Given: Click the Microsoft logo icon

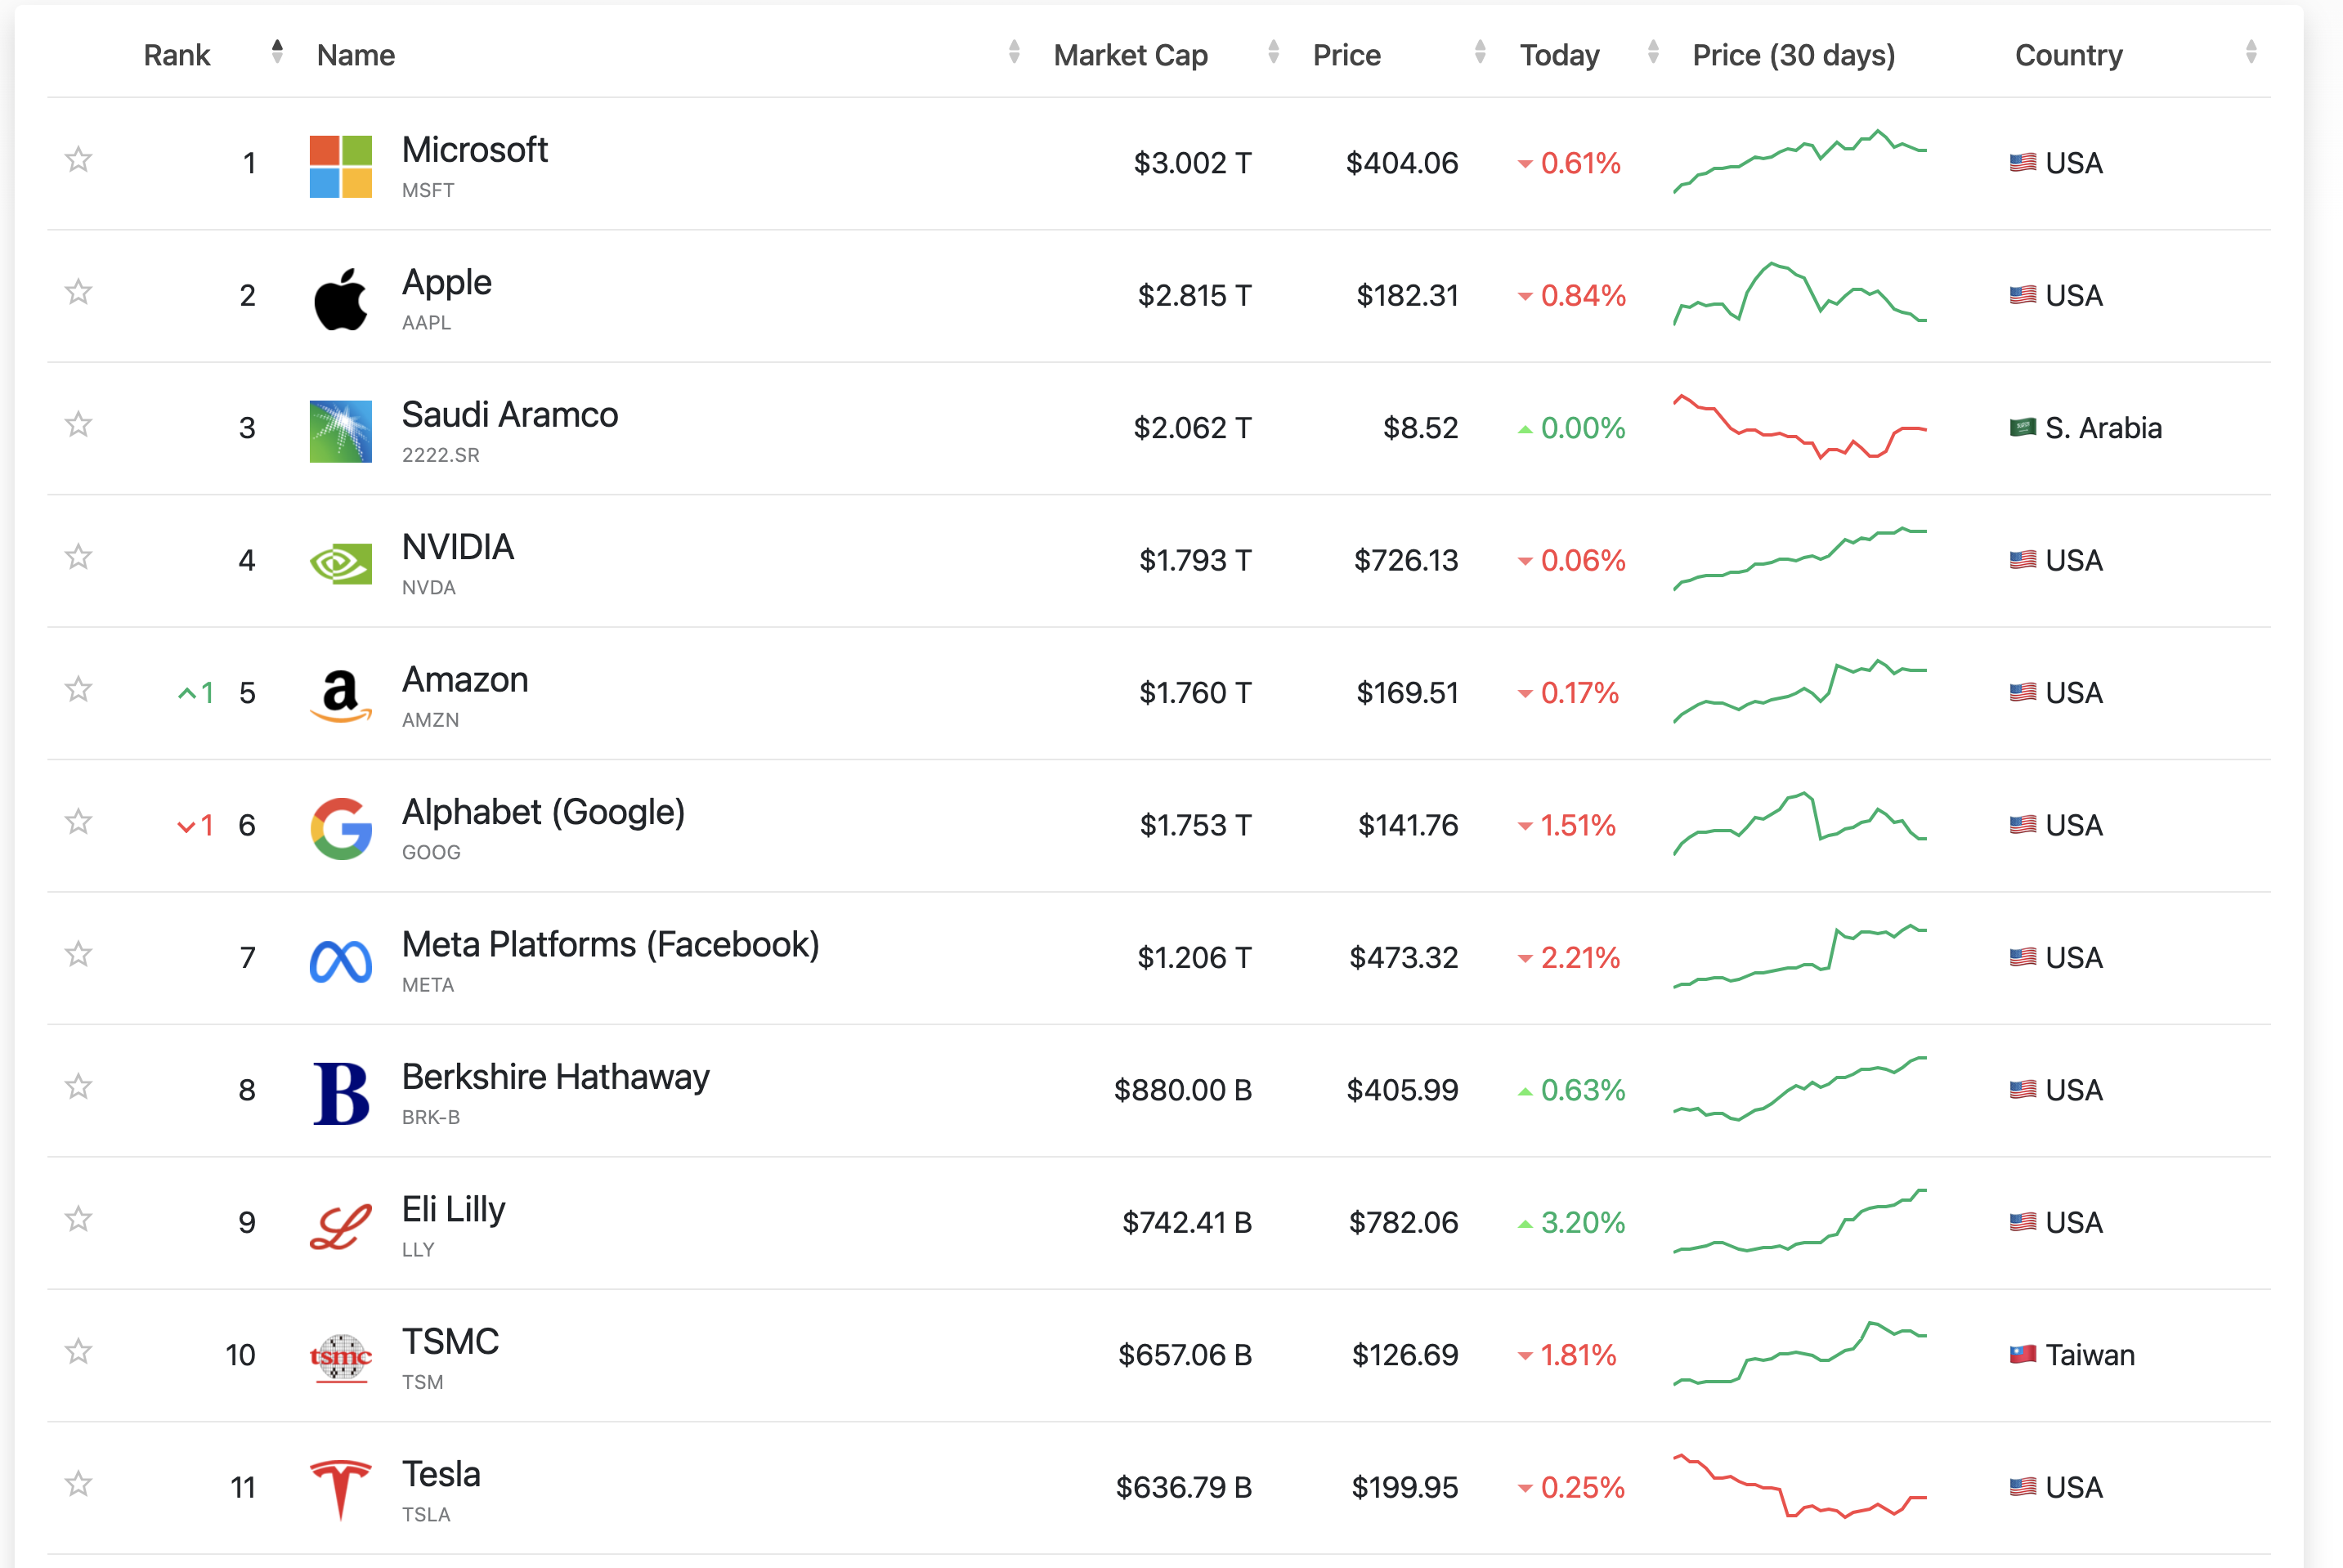Looking at the screenshot, I should (340, 166).
